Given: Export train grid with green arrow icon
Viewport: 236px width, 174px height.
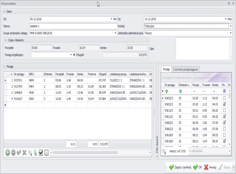Looking at the screenshot, I should click(x=35, y=153).
